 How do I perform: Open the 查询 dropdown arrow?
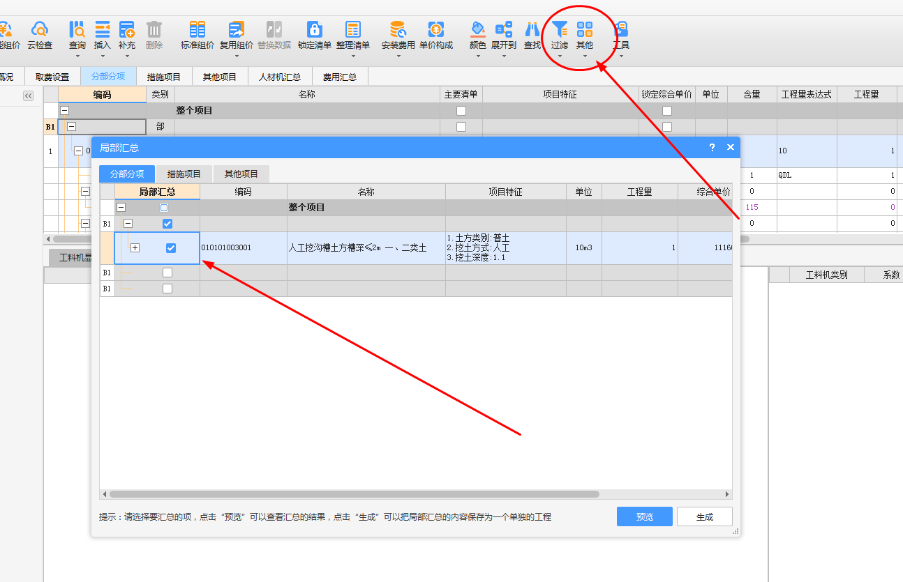click(x=77, y=56)
